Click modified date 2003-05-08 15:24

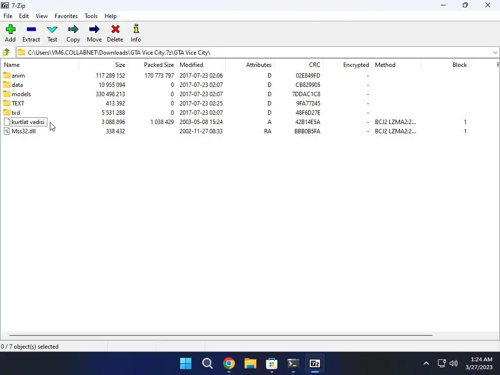pyautogui.click(x=201, y=122)
